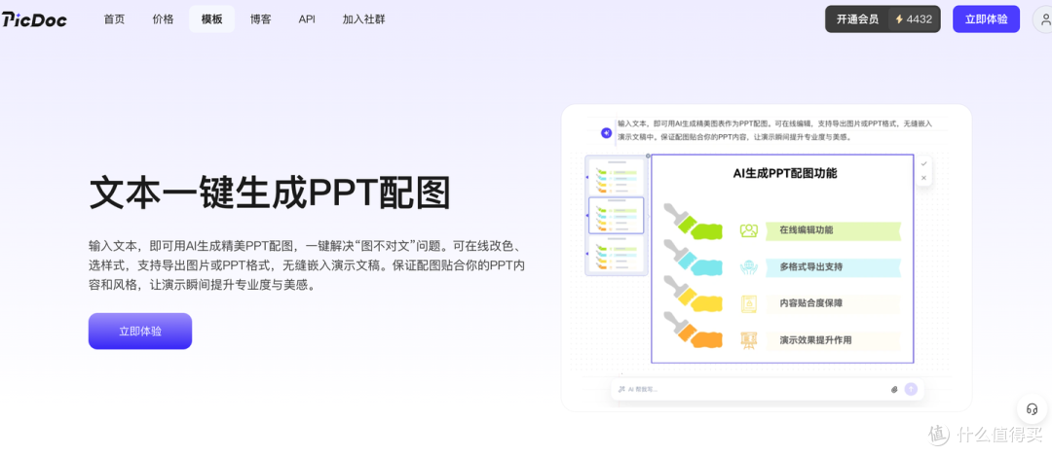1052x456 pixels.
Task: Open the headset customer support icon
Action: [1032, 409]
